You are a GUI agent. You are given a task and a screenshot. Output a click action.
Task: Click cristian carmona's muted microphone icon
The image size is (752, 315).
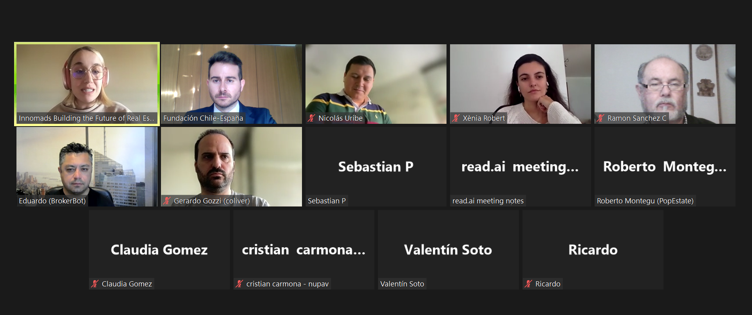pos(239,284)
